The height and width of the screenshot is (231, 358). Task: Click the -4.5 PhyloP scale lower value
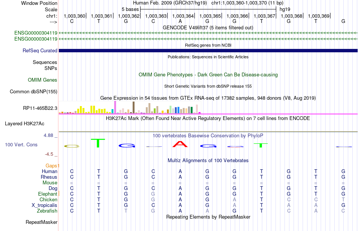49,154
